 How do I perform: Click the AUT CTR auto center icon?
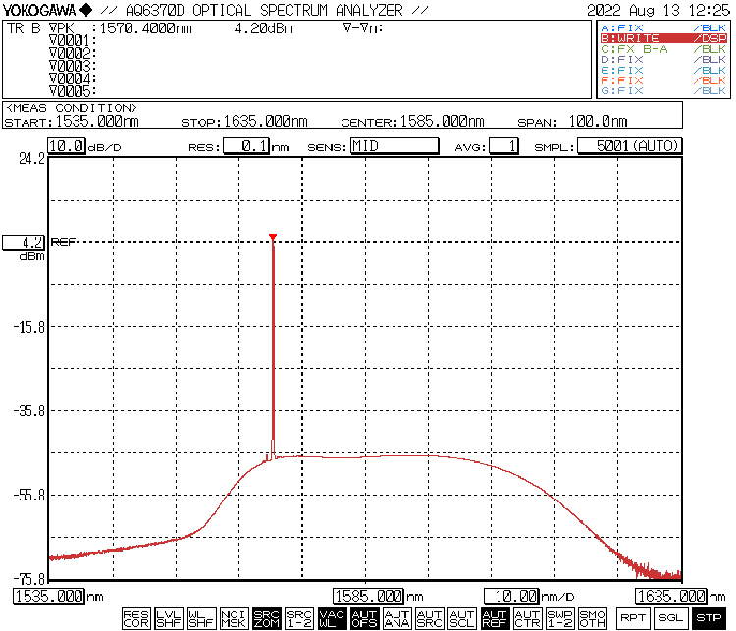click(x=527, y=618)
